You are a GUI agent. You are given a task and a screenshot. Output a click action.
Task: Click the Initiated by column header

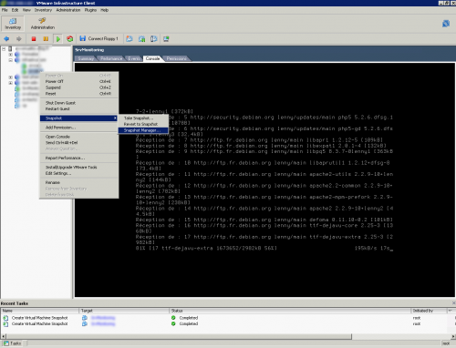tap(429, 311)
